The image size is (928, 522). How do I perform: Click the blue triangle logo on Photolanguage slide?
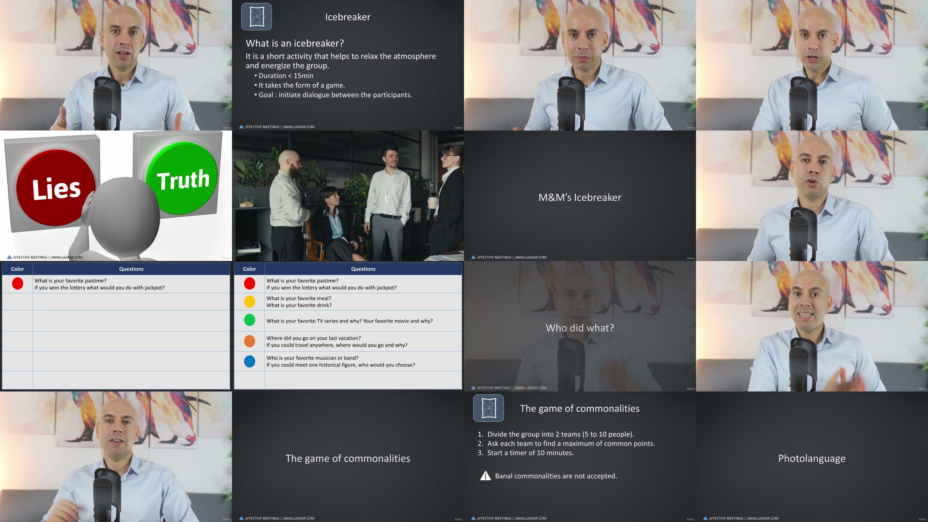(705, 519)
